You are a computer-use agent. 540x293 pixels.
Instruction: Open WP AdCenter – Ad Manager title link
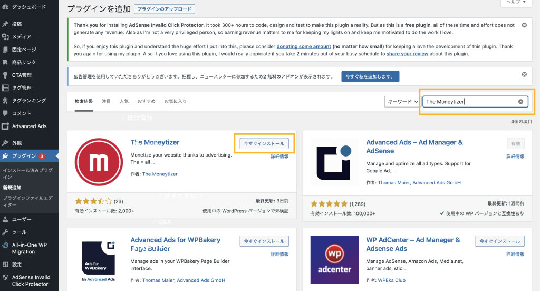point(413,244)
